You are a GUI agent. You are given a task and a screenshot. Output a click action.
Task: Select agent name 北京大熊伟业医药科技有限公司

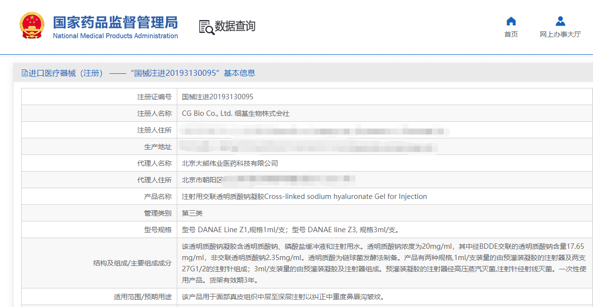[x=230, y=163]
